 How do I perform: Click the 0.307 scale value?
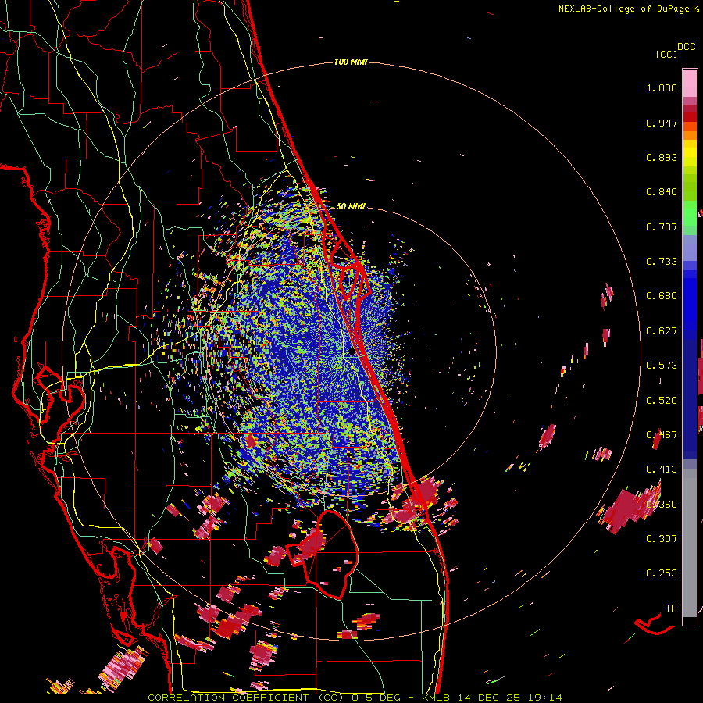click(x=662, y=539)
